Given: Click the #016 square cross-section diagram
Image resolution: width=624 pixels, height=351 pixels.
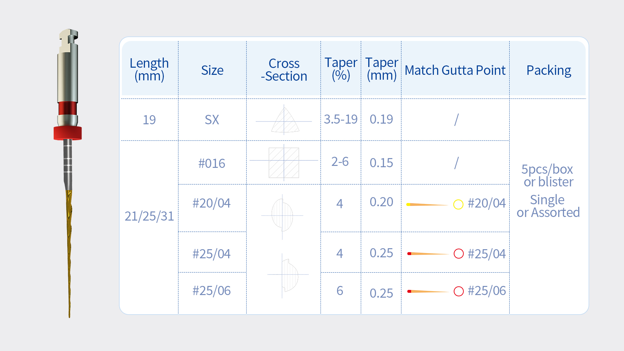Looking at the screenshot, I should point(284,162).
